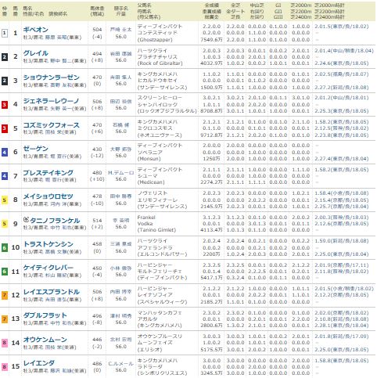Open horse page for レイエスプランドル
The height and width of the screenshot is (378, 377).
click(x=52, y=292)
